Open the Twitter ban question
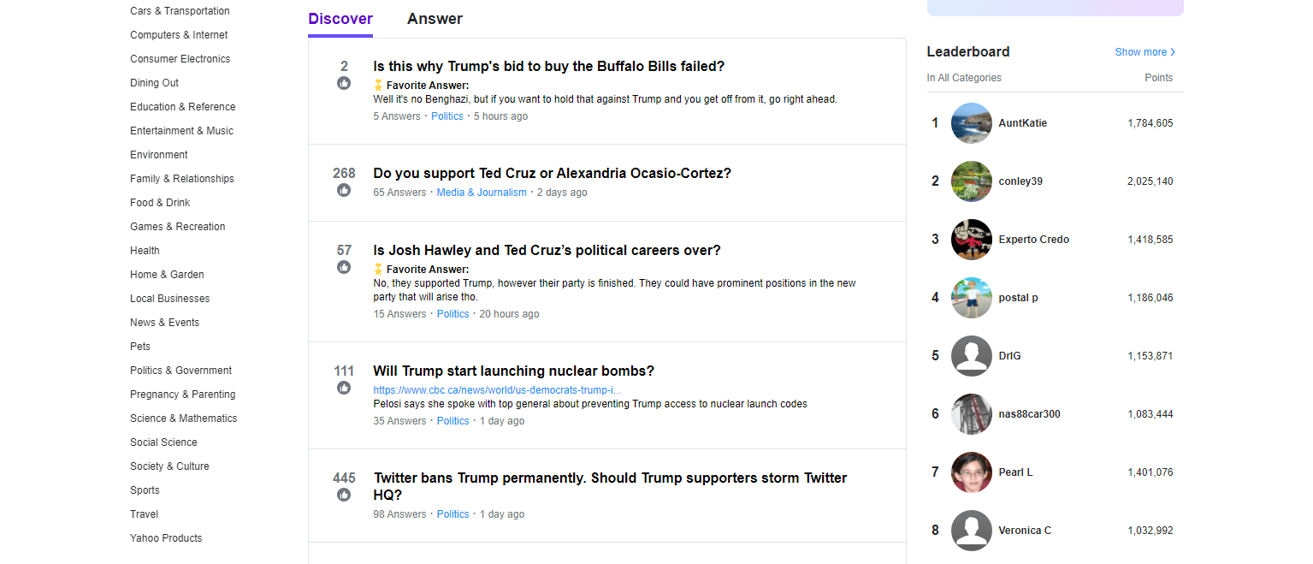1313x564 pixels. point(609,486)
